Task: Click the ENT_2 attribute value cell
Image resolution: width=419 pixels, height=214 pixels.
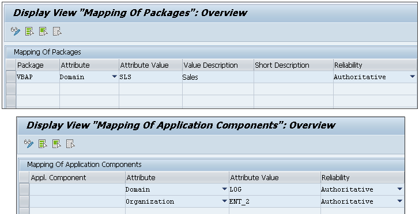Action: 275,201
